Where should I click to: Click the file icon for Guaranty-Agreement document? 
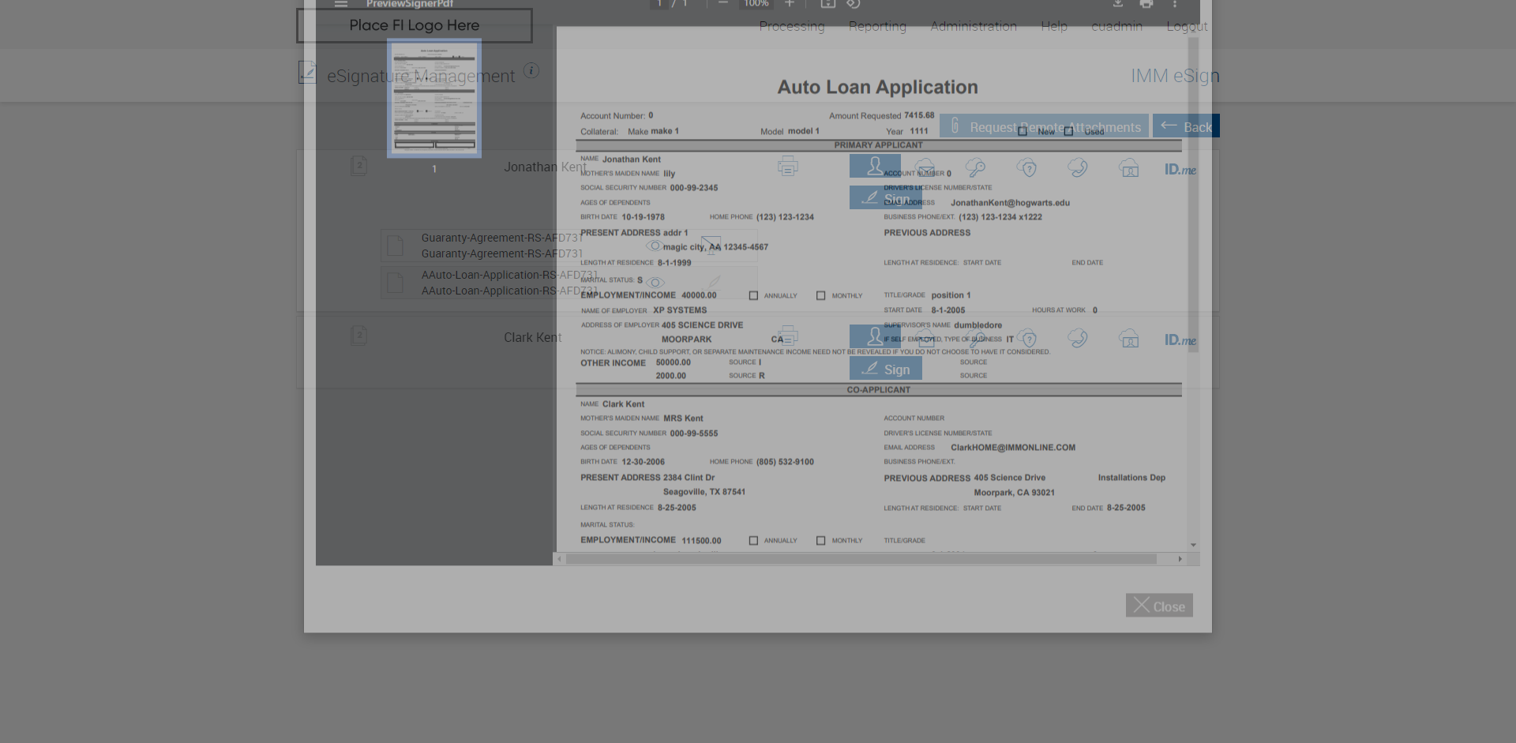click(396, 246)
